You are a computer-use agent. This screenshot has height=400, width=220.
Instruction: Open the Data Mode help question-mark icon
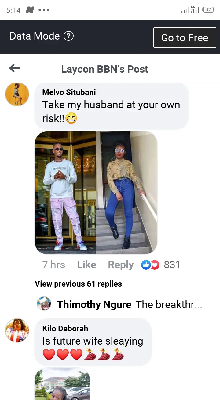(x=68, y=36)
